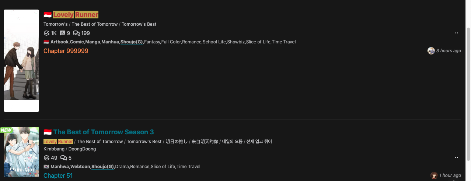Click the Manhwa genre tag
The width and height of the screenshot is (471, 181).
pyautogui.click(x=60, y=167)
